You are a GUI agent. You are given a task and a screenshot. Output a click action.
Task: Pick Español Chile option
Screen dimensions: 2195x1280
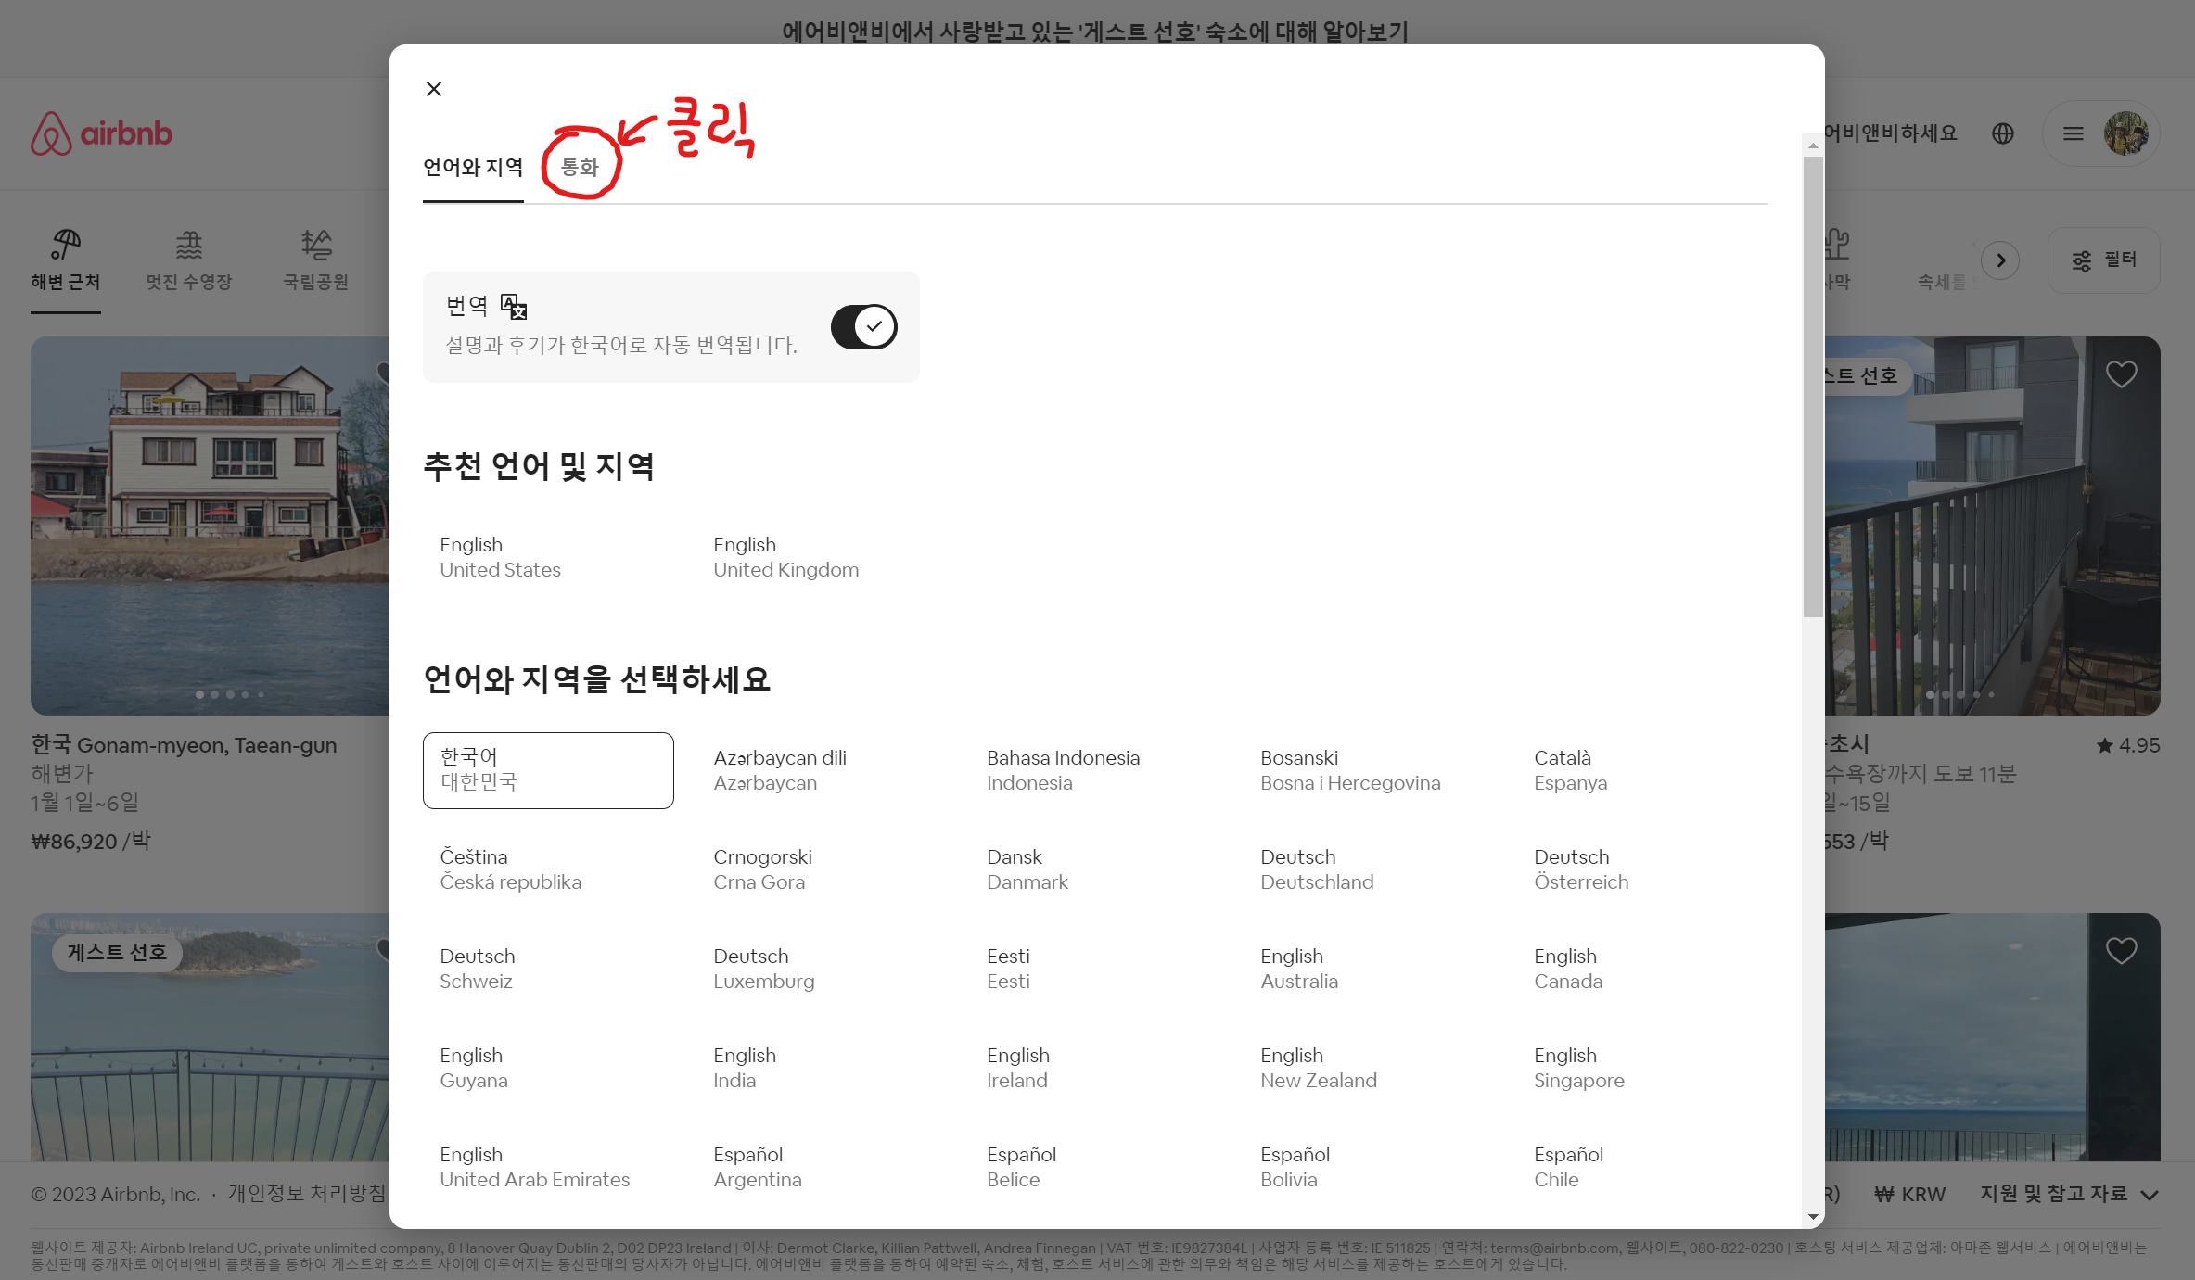(1642, 1167)
